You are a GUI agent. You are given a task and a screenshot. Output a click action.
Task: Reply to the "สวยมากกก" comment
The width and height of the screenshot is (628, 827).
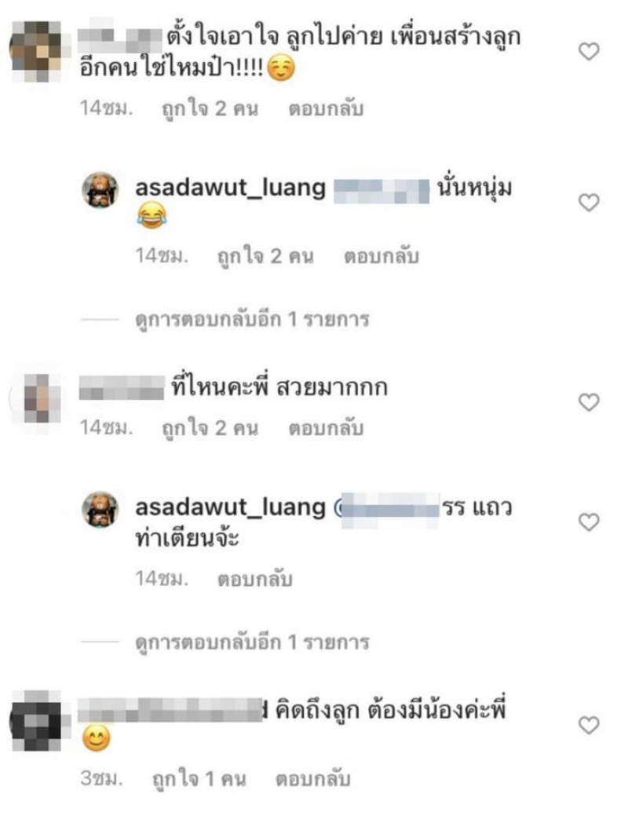pos(326,428)
